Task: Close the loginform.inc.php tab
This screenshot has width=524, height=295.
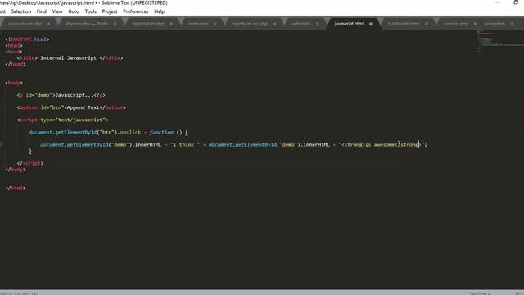Action: click(x=274, y=24)
